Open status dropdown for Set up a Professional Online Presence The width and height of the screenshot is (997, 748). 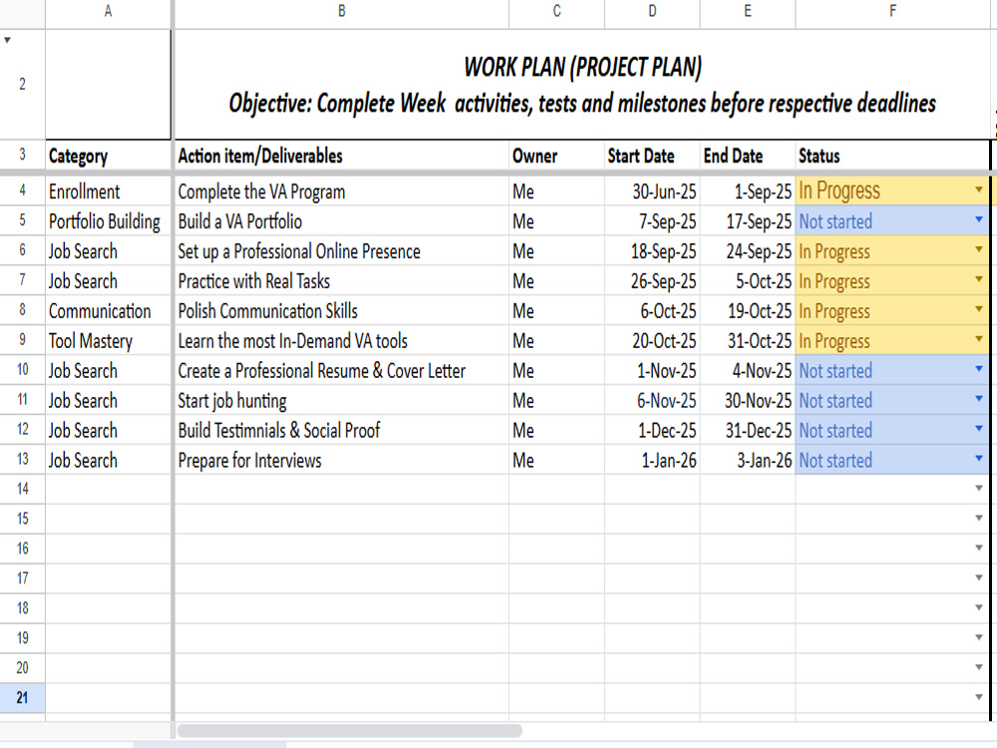[979, 250]
